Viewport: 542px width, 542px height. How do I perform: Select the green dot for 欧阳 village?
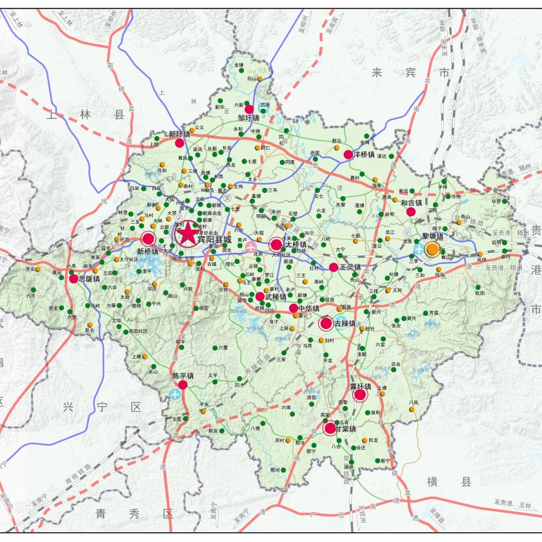[x=478, y=287]
